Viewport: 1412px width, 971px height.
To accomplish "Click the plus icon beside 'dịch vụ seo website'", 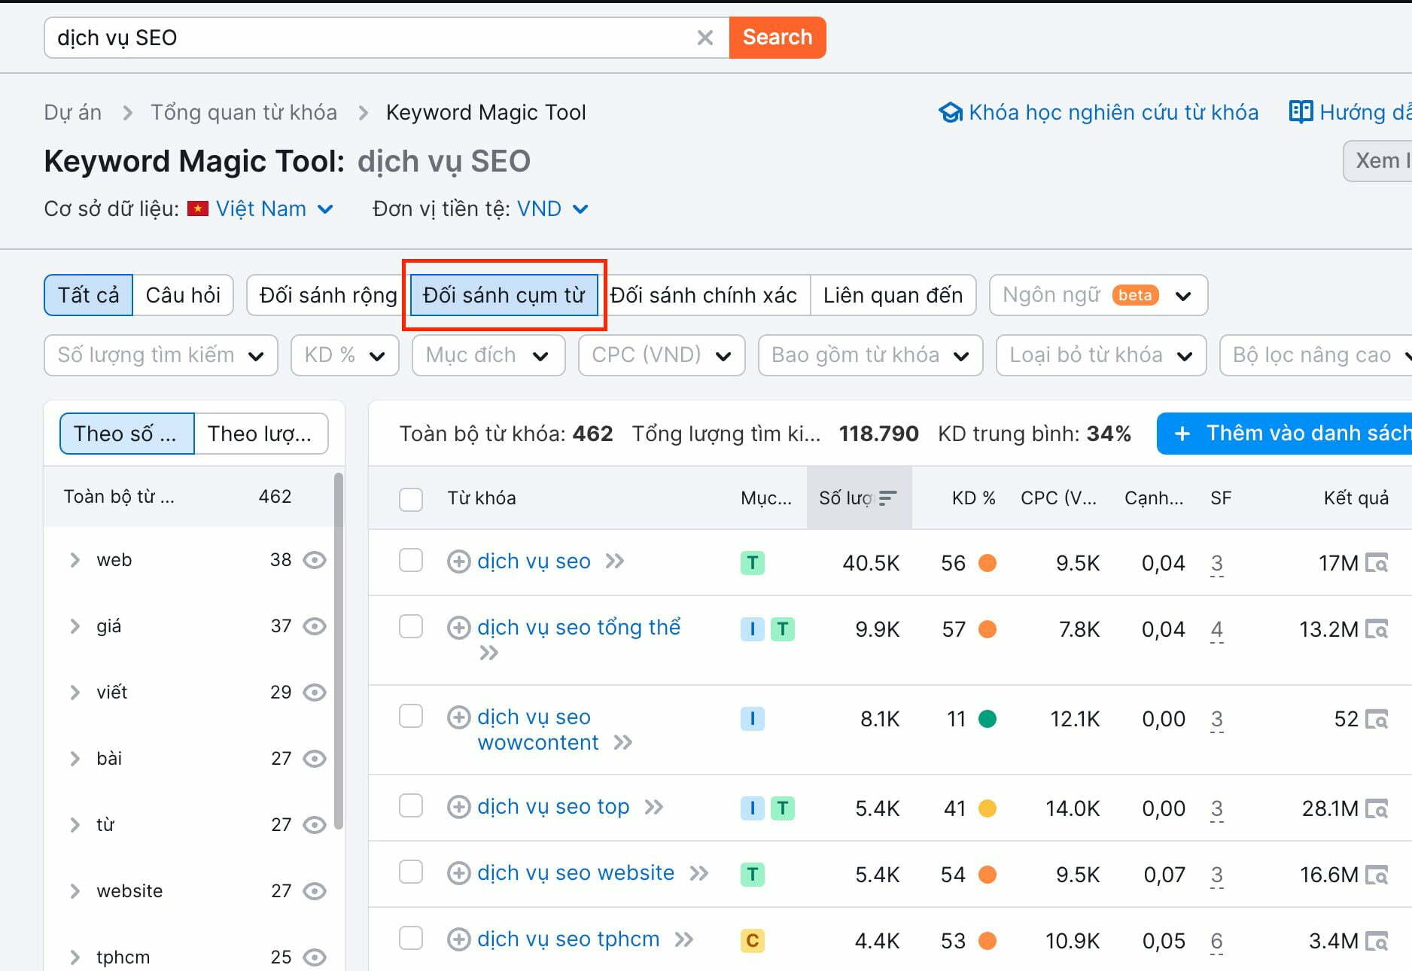I will coord(458,873).
